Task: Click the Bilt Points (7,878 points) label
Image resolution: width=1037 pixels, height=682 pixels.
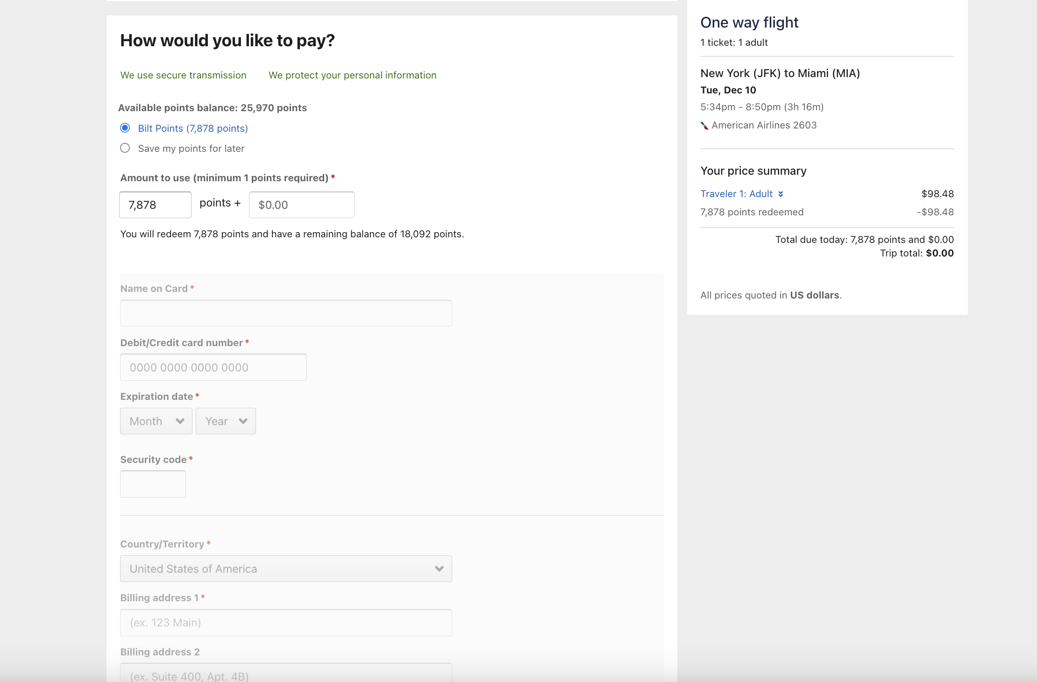Action: click(193, 128)
